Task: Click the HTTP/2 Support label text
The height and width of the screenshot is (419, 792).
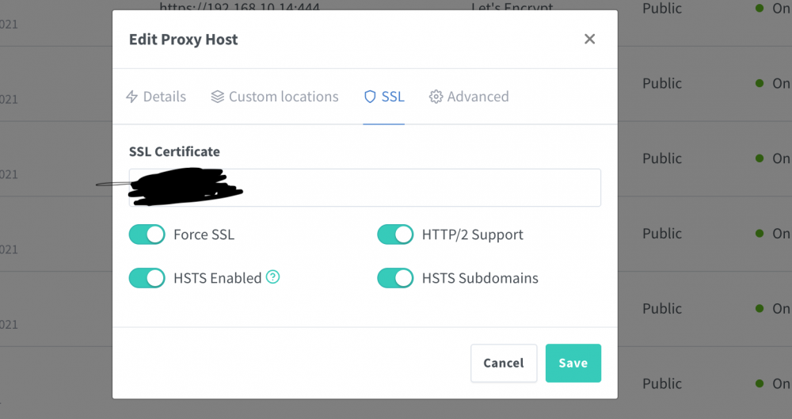Action: 473,234
